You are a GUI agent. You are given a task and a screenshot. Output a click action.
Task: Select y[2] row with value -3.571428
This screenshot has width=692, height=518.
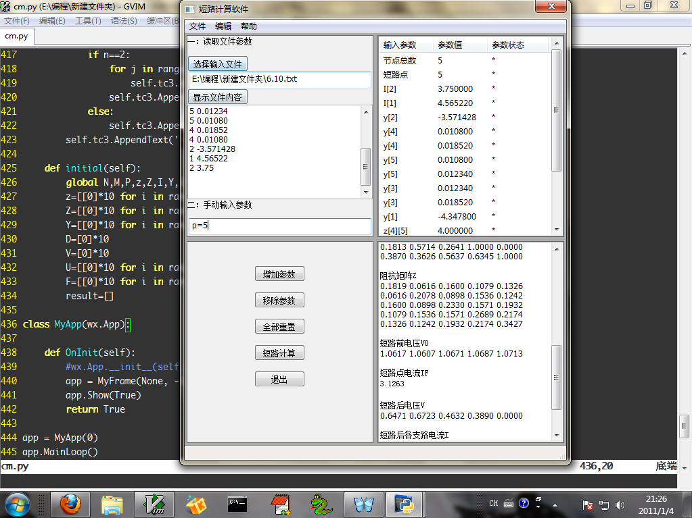(x=465, y=117)
